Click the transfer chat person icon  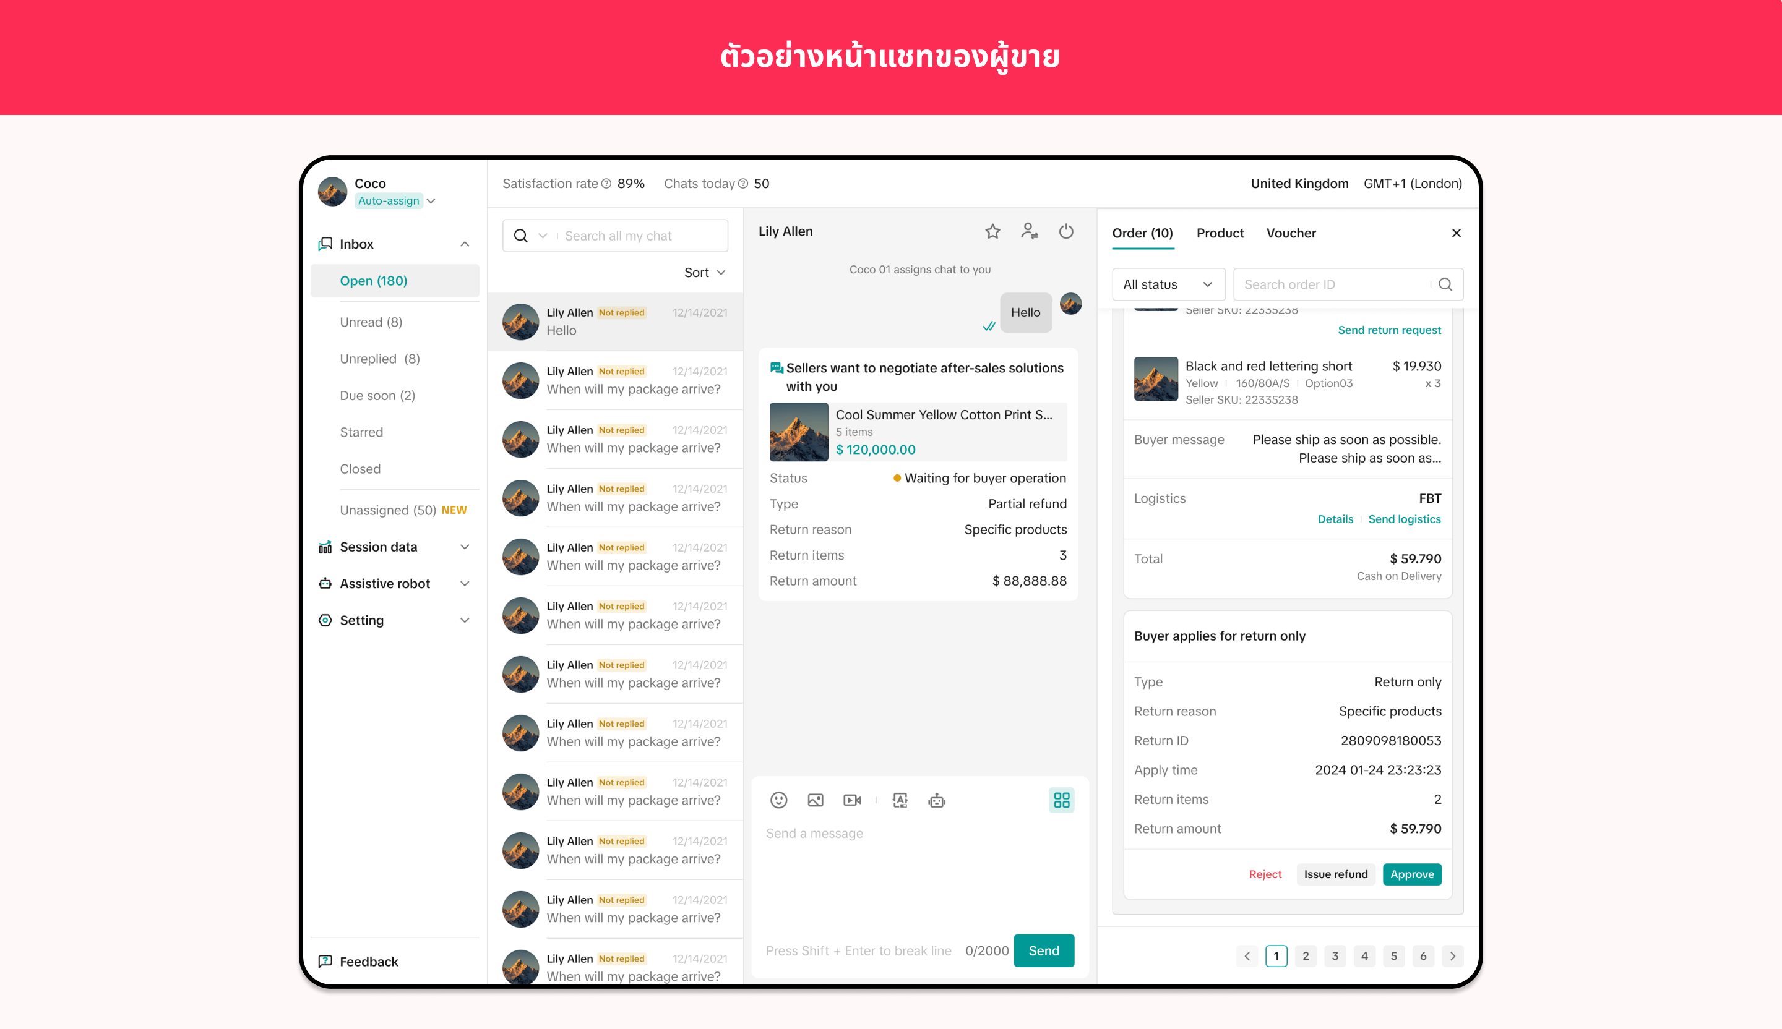click(1029, 231)
